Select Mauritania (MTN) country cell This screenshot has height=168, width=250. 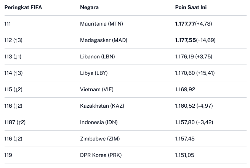tap(101, 24)
